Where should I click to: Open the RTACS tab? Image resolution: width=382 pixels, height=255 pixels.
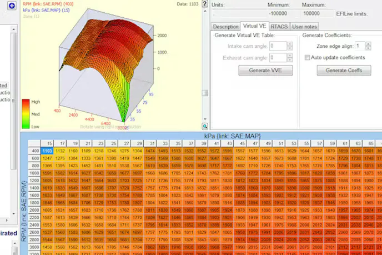click(279, 26)
